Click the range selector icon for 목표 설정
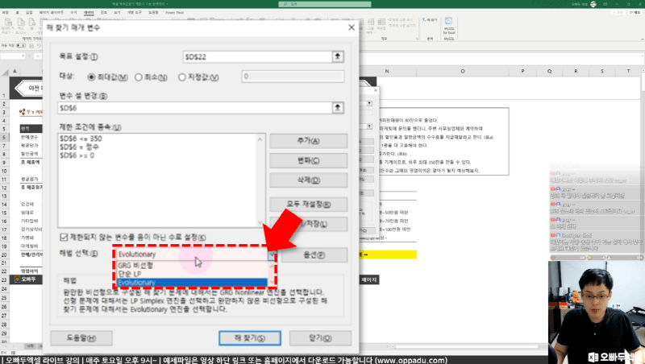 [338, 56]
